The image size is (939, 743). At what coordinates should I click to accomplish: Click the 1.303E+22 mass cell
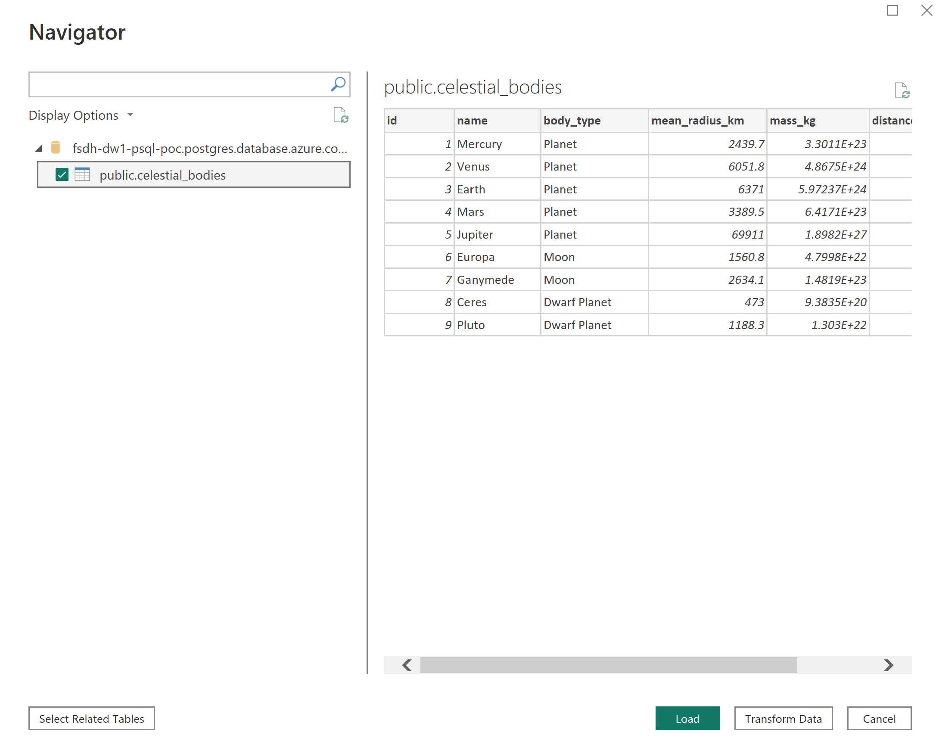pyautogui.click(x=818, y=325)
